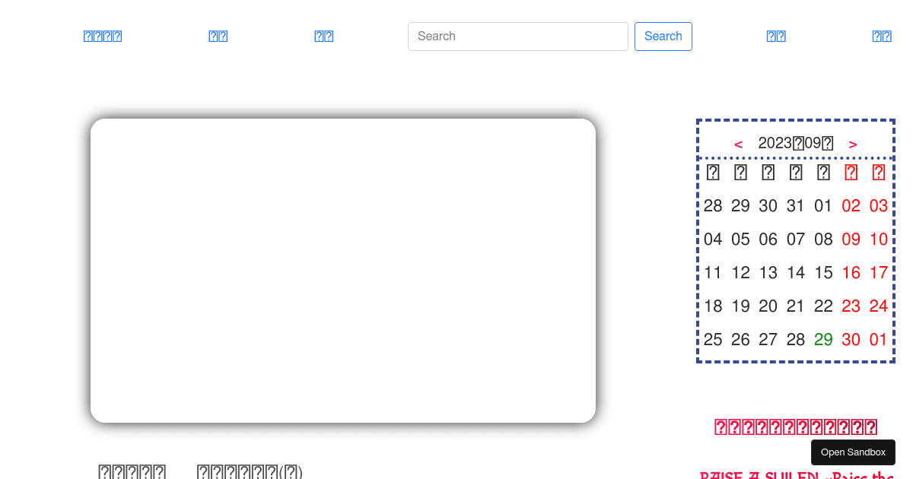This screenshot has width=913, height=479.
Task: Select date 15 in calendar
Action: click(823, 273)
